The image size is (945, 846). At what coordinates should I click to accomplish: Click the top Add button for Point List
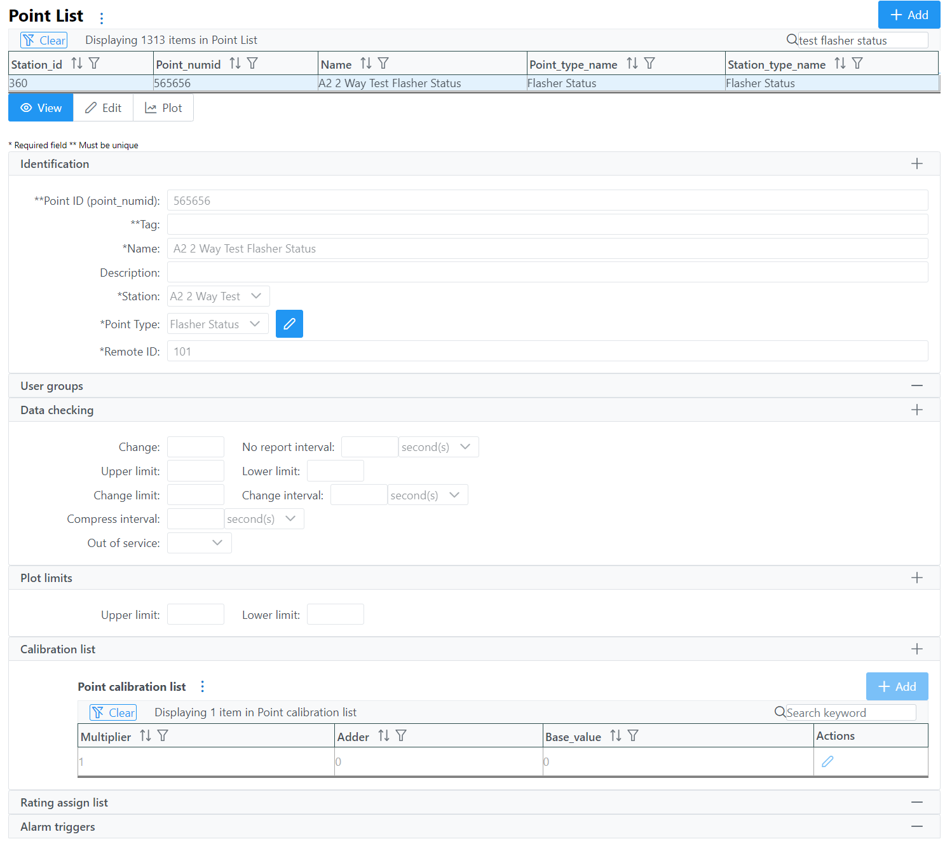click(909, 15)
